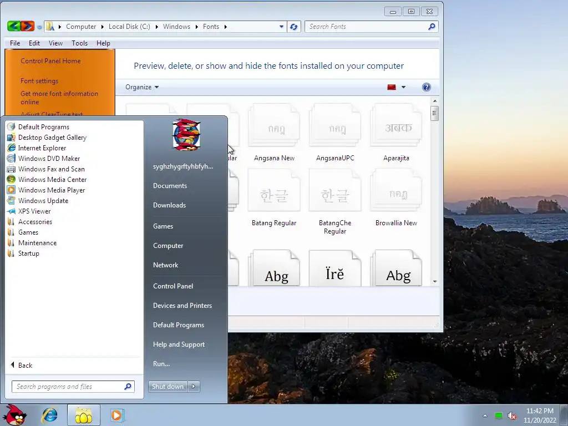Open Windows Media Player from Start menu

52,190
